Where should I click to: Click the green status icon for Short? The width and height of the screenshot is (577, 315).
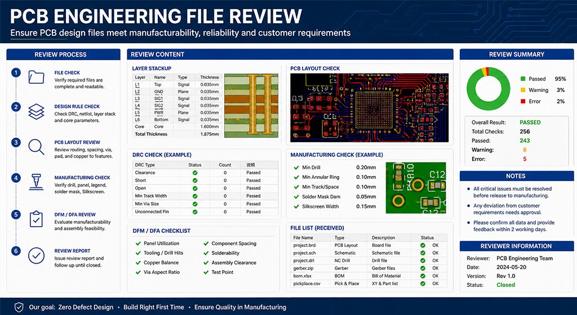tap(195, 180)
